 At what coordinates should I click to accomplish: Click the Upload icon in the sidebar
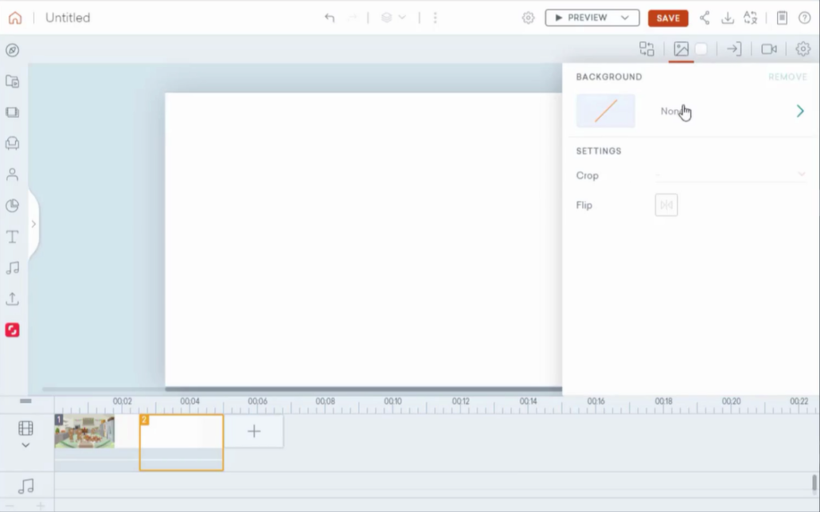tap(12, 299)
